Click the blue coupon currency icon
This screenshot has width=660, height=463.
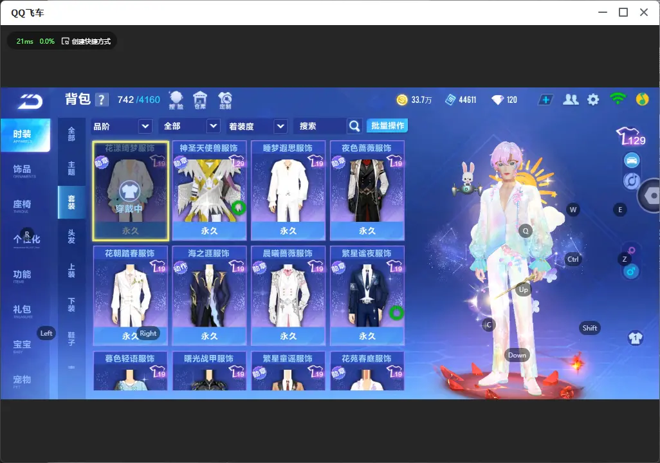coord(450,100)
